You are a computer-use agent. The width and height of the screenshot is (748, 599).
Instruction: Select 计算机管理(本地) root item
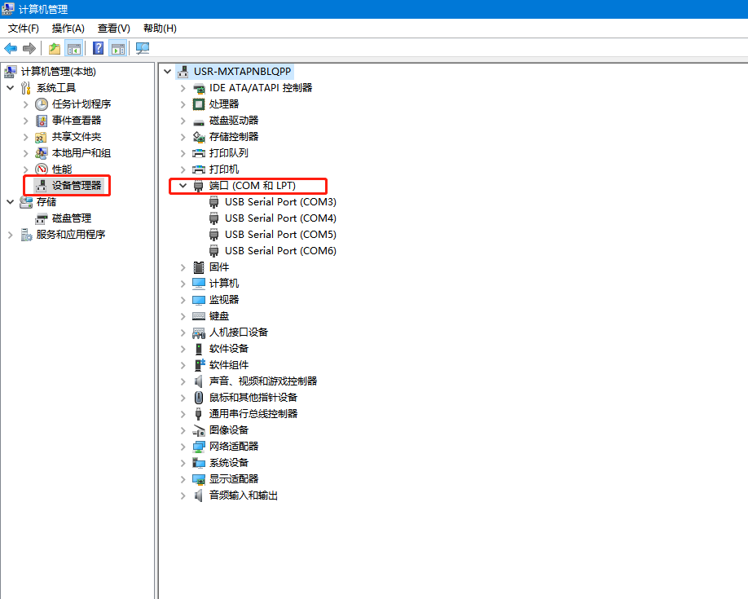(58, 72)
